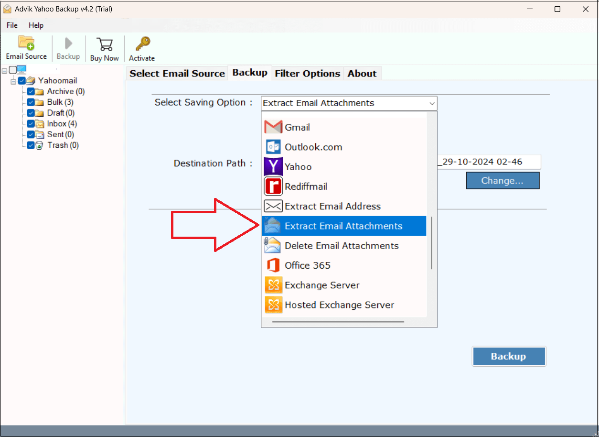
Task: Click the Yahoomail account folder icon
Action: coord(31,80)
